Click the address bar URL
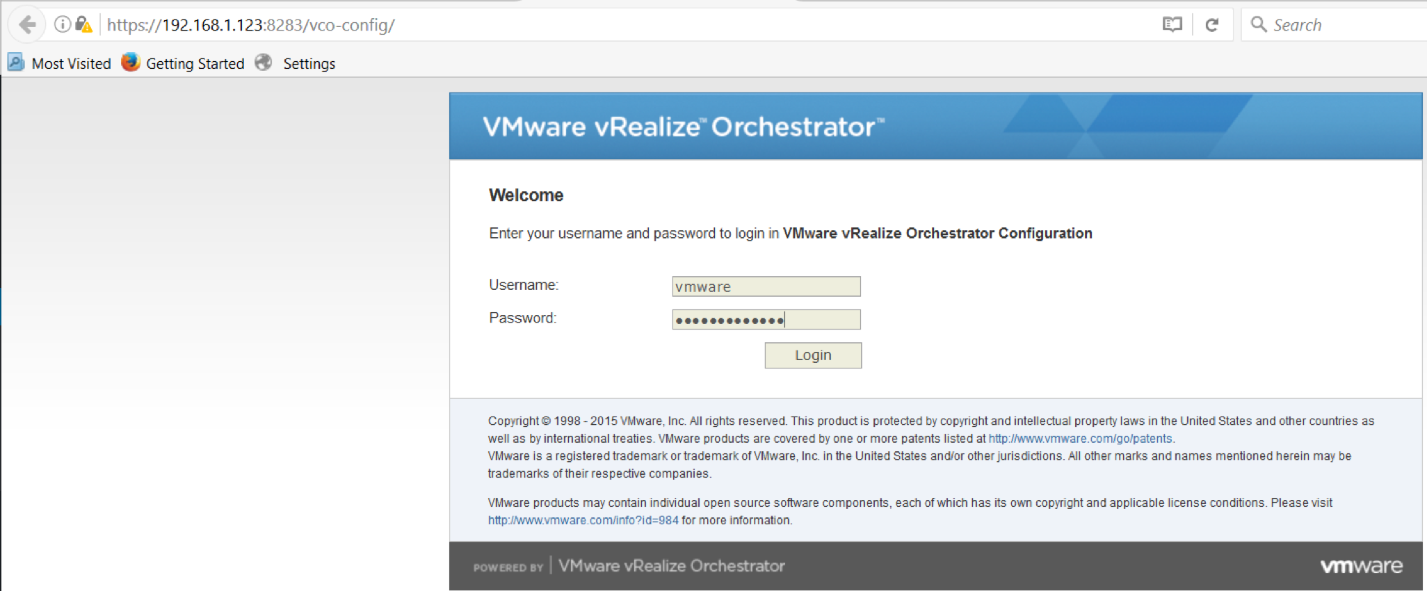1427x591 pixels. [251, 25]
